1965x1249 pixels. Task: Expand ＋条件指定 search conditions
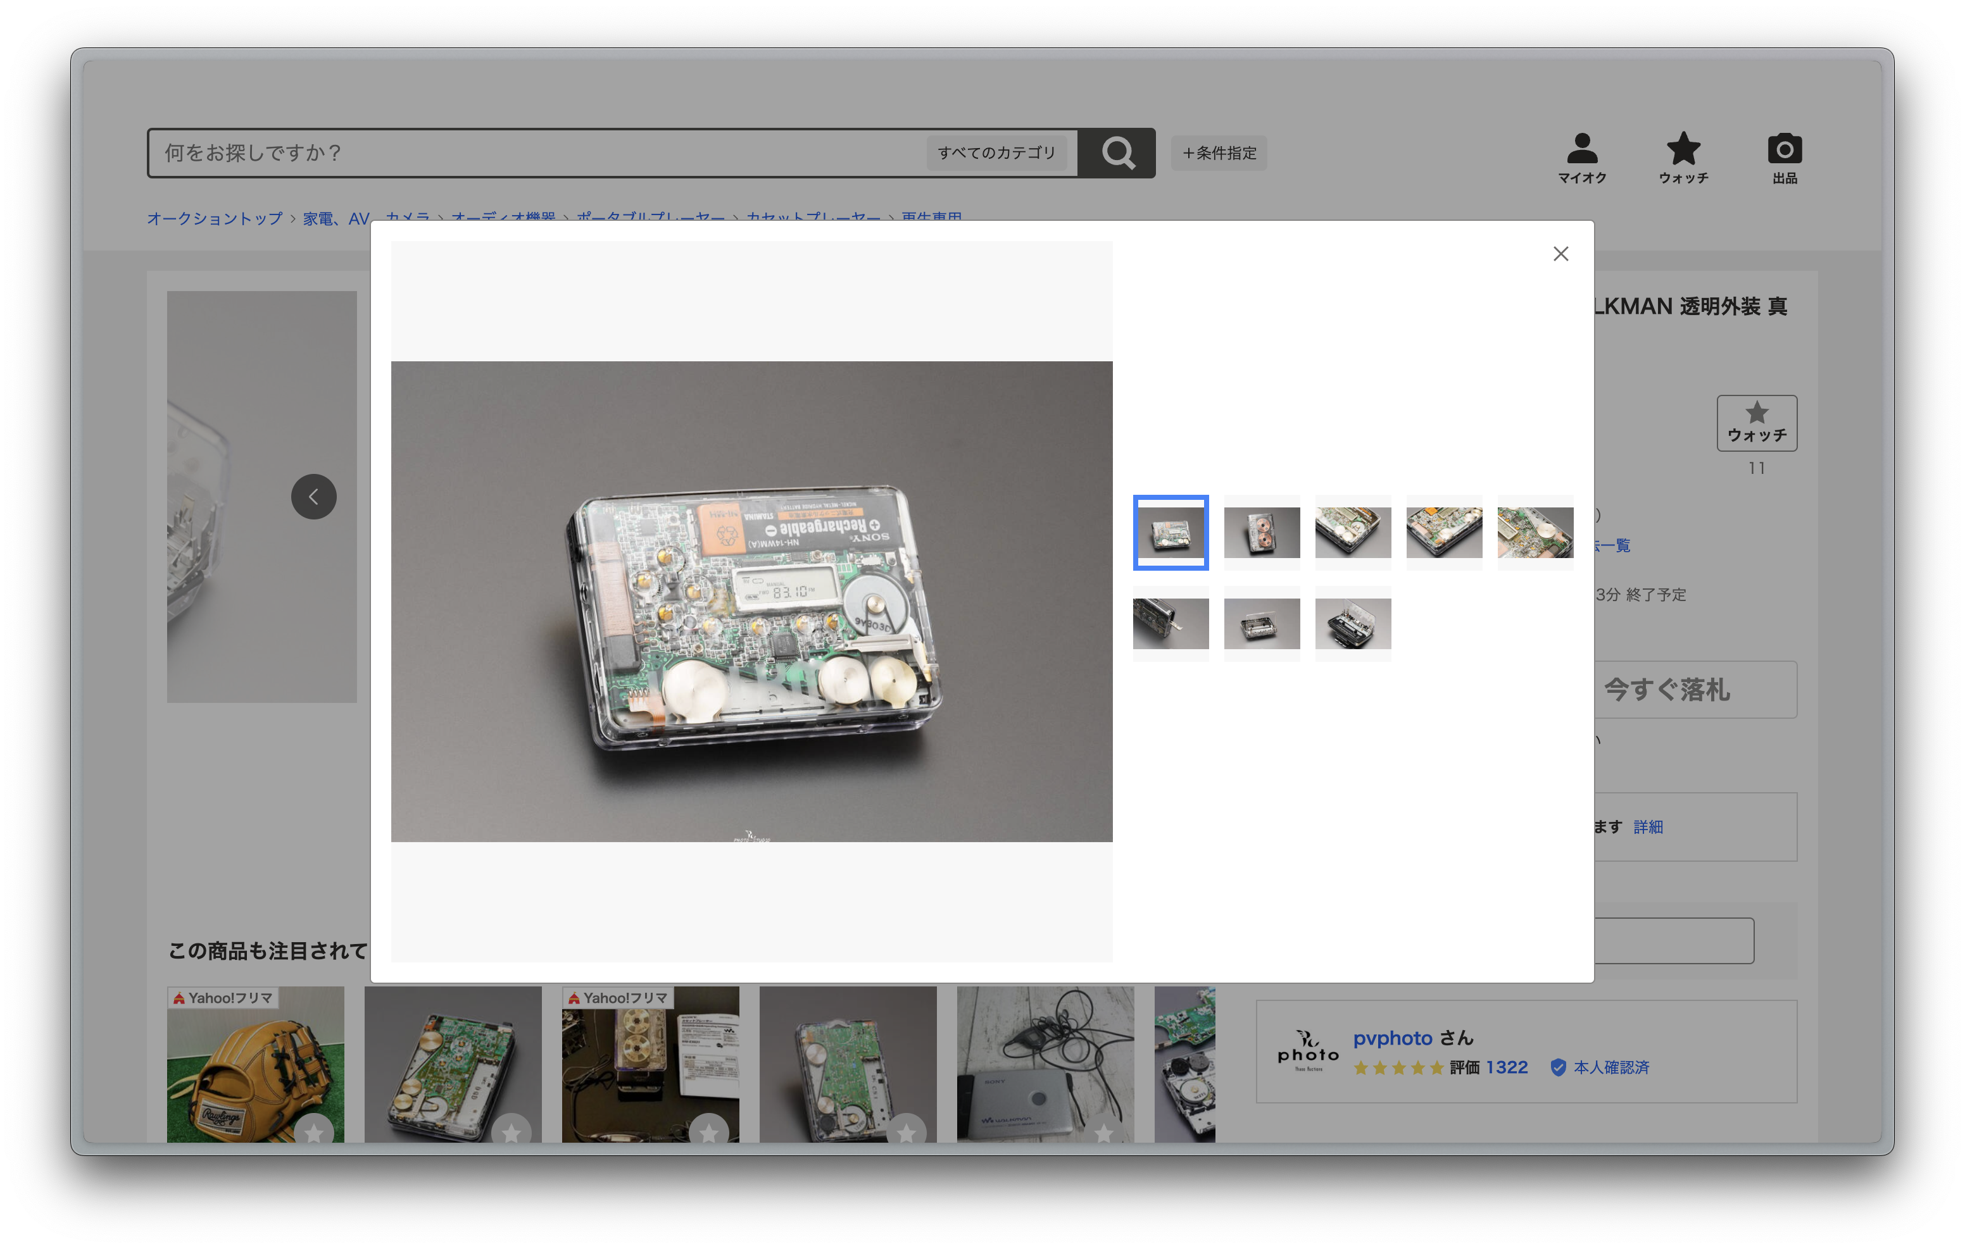pyautogui.click(x=1219, y=152)
